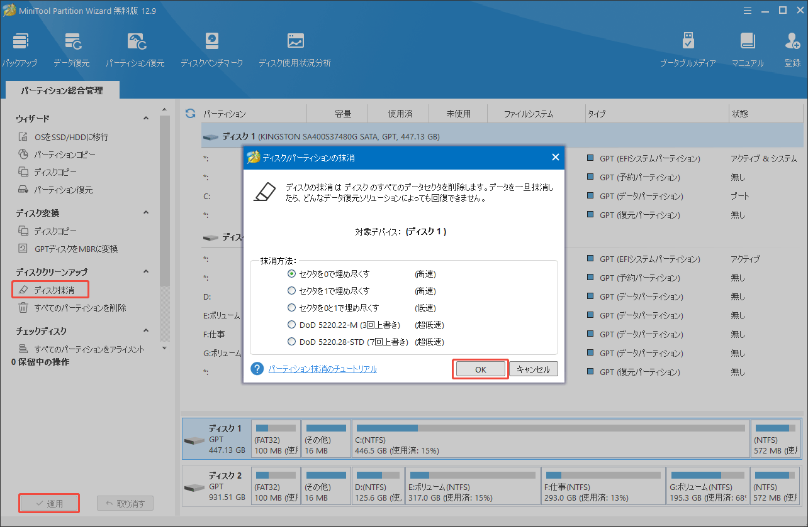The height and width of the screenshot is (527, 808).
Task: Start the パーティションコピー wizard
Action: pyautogui.click(x=57, y=155)
